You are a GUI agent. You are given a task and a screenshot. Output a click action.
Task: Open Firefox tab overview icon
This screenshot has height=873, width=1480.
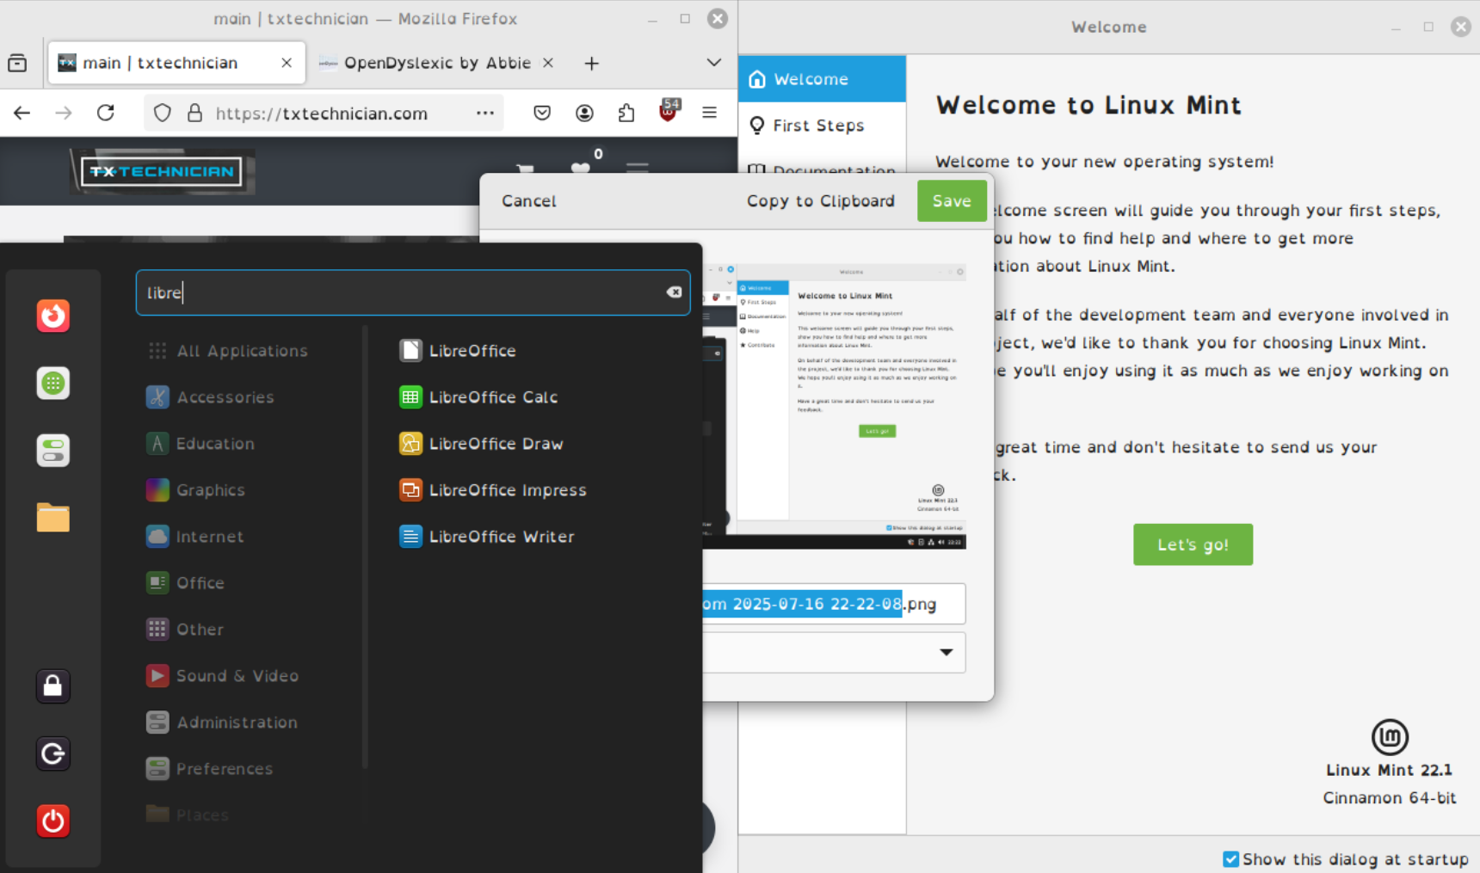coord(17,63)
